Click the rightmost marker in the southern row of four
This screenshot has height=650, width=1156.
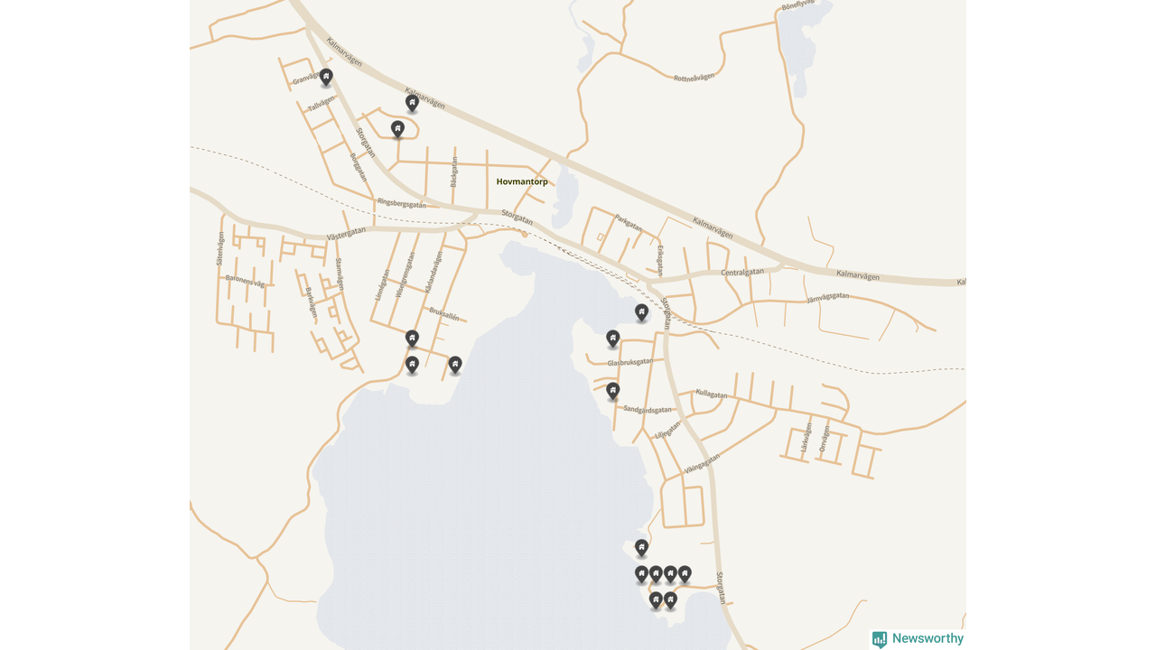[685, 574]
